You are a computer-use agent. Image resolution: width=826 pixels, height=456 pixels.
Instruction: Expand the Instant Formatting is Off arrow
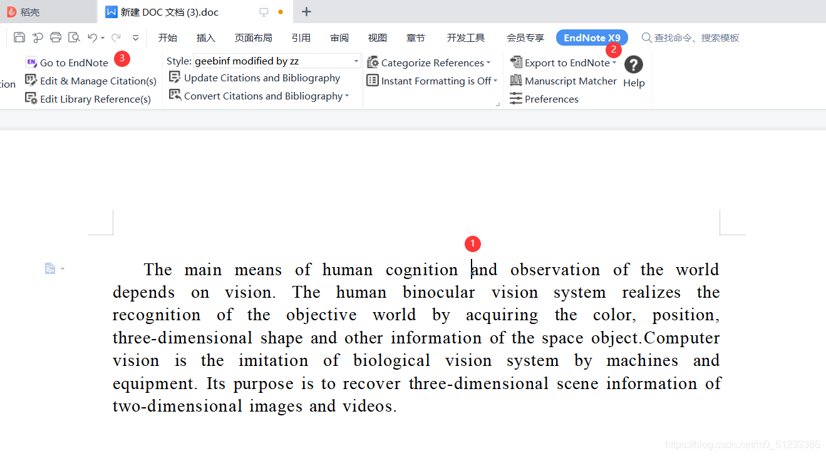coord(495,81)
